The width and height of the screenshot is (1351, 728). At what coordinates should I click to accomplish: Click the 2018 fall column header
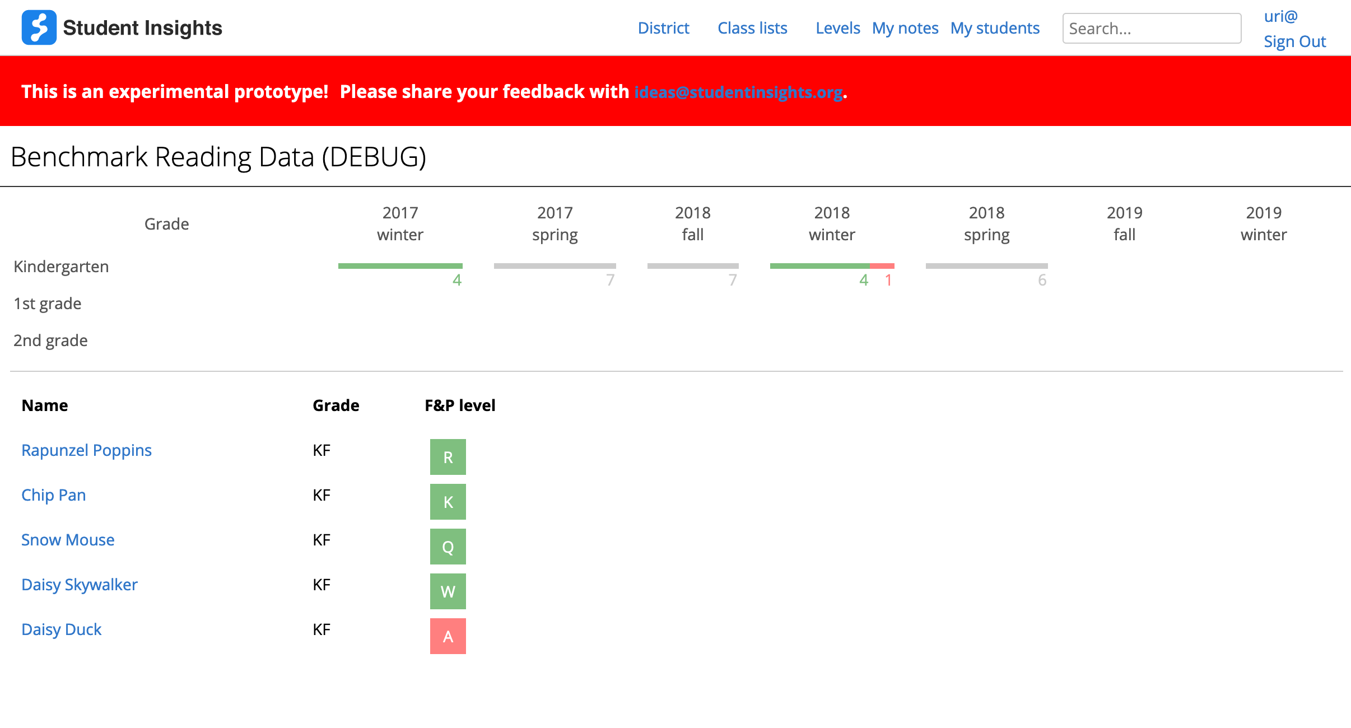click(x=693, y=224)
